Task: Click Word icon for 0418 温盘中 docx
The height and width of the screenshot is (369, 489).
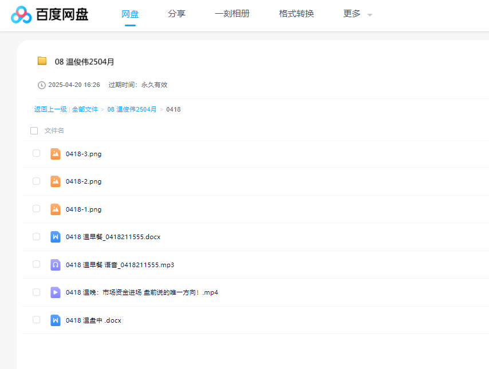Action: click(56, 320)
